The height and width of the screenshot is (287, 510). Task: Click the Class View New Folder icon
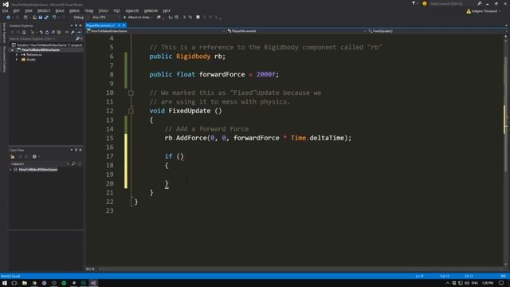[13, 157]
